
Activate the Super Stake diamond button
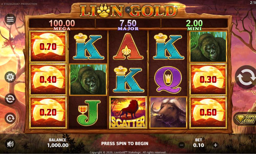coord(245,119)
